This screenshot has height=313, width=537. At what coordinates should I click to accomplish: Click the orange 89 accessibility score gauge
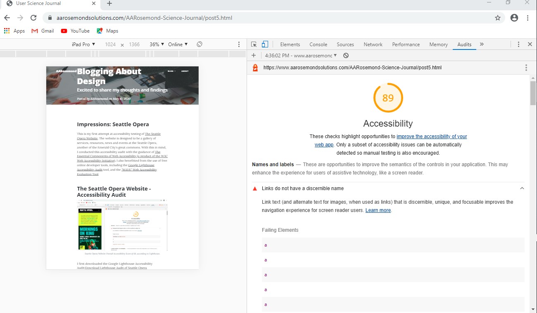coord(388,98)
